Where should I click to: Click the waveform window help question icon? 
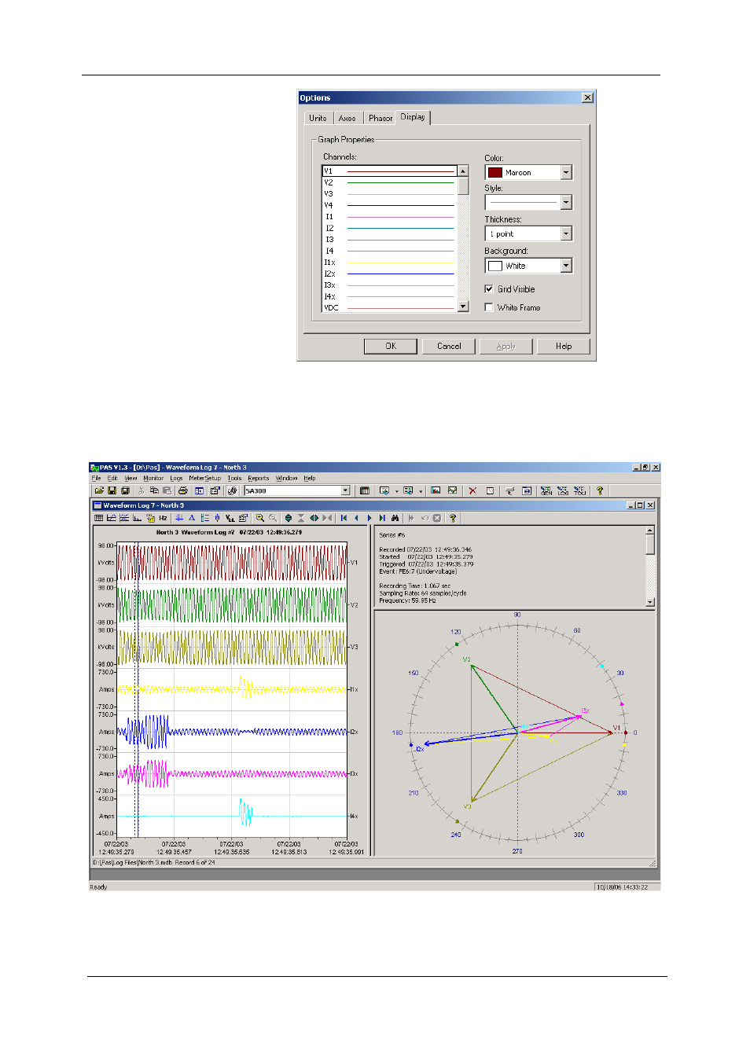[453, 518]
